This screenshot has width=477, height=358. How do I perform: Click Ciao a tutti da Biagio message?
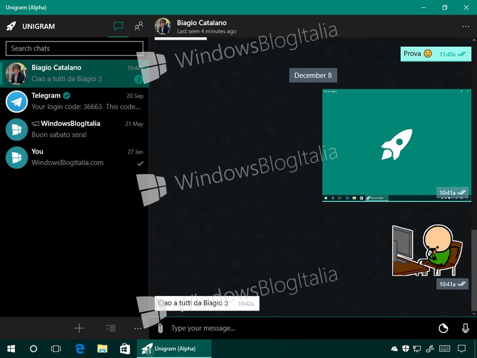(x=207, y=303)
